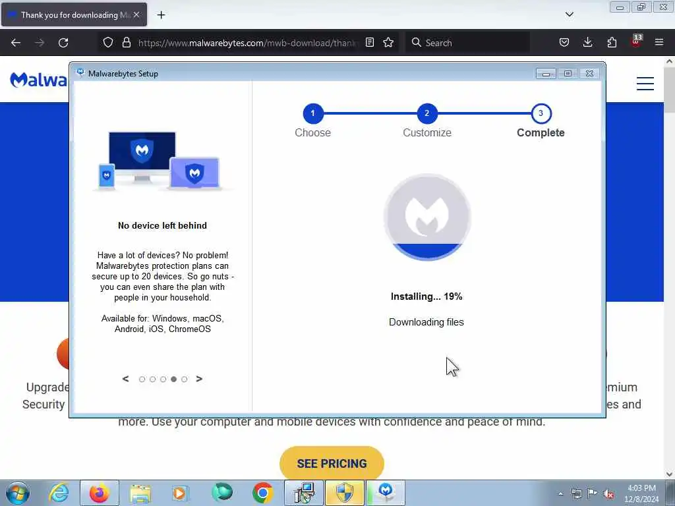Click the Firefox Search box
675x506 pixels.
pyautogui.click(x=469, y=43)
